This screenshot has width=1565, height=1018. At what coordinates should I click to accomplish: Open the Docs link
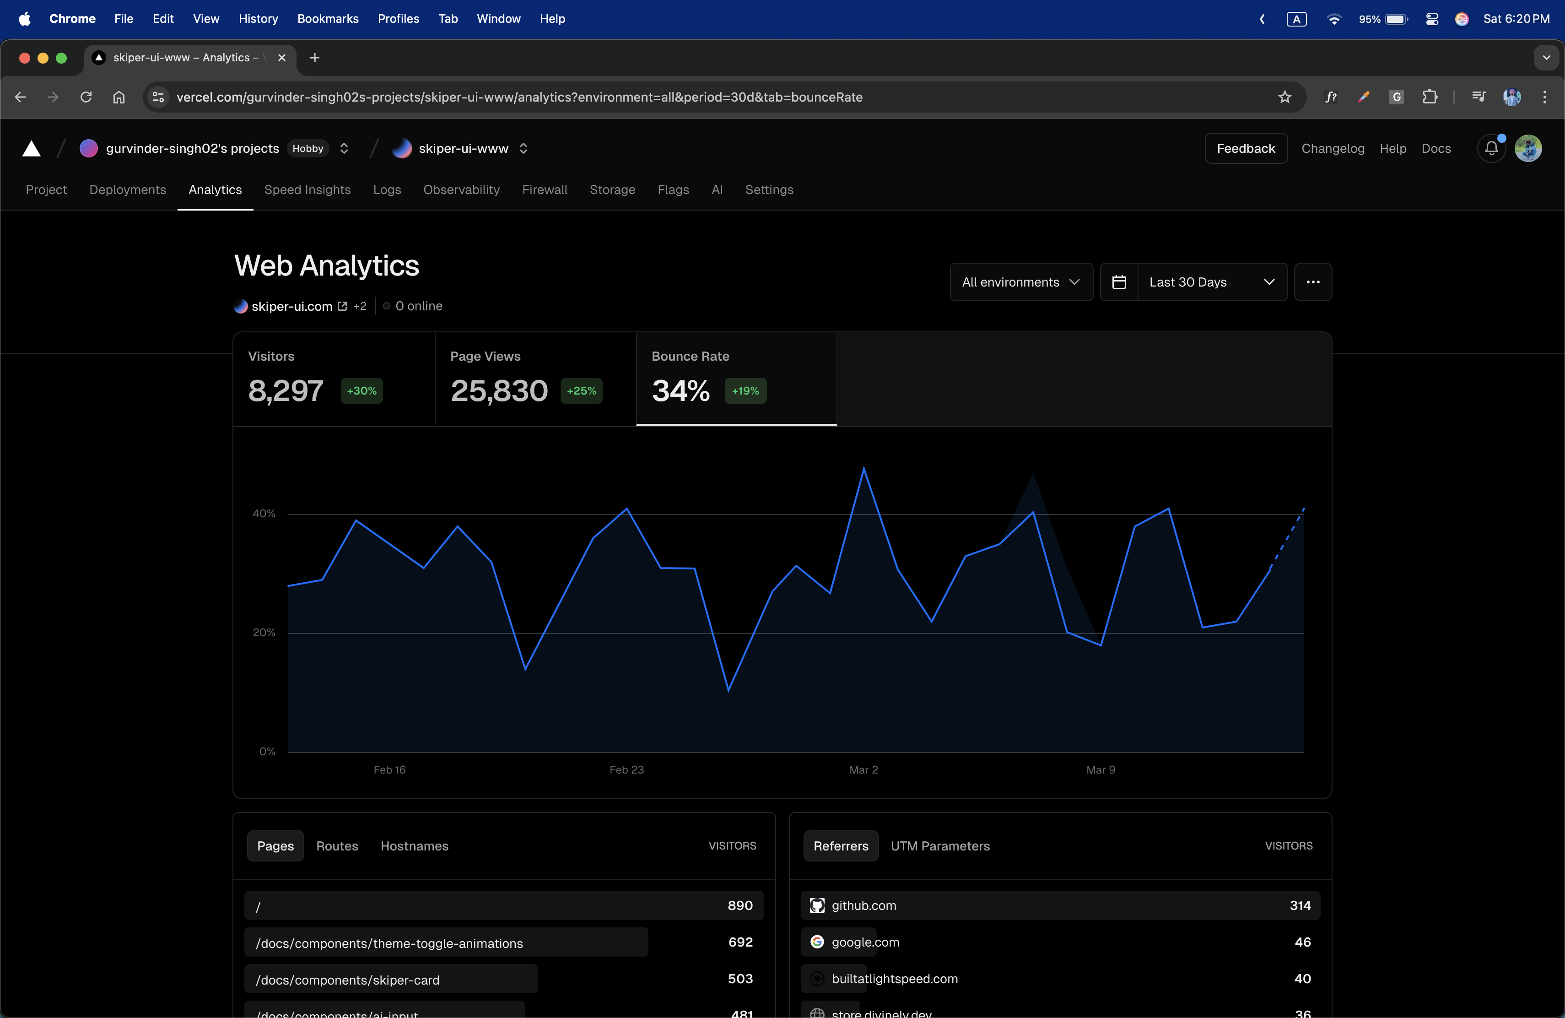tap(1436, 149)
